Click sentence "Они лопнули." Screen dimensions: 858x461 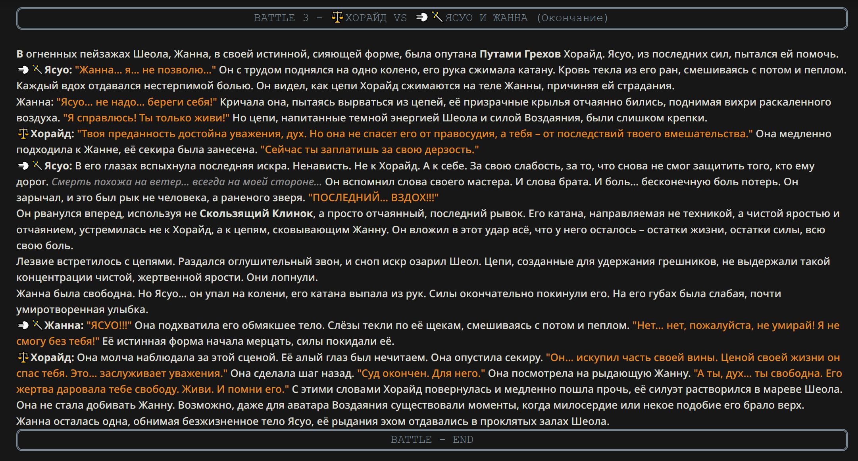click(x=282, y=278)
